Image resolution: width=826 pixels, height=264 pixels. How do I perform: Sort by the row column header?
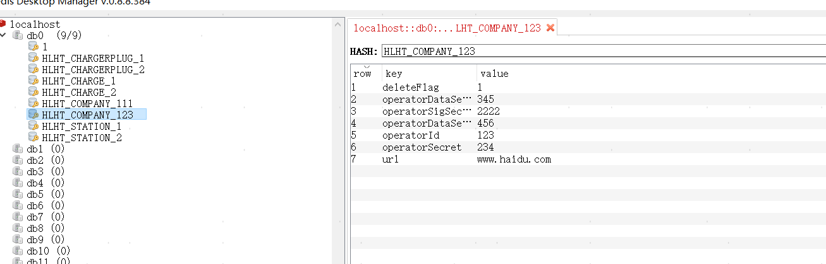click(365, 72)
